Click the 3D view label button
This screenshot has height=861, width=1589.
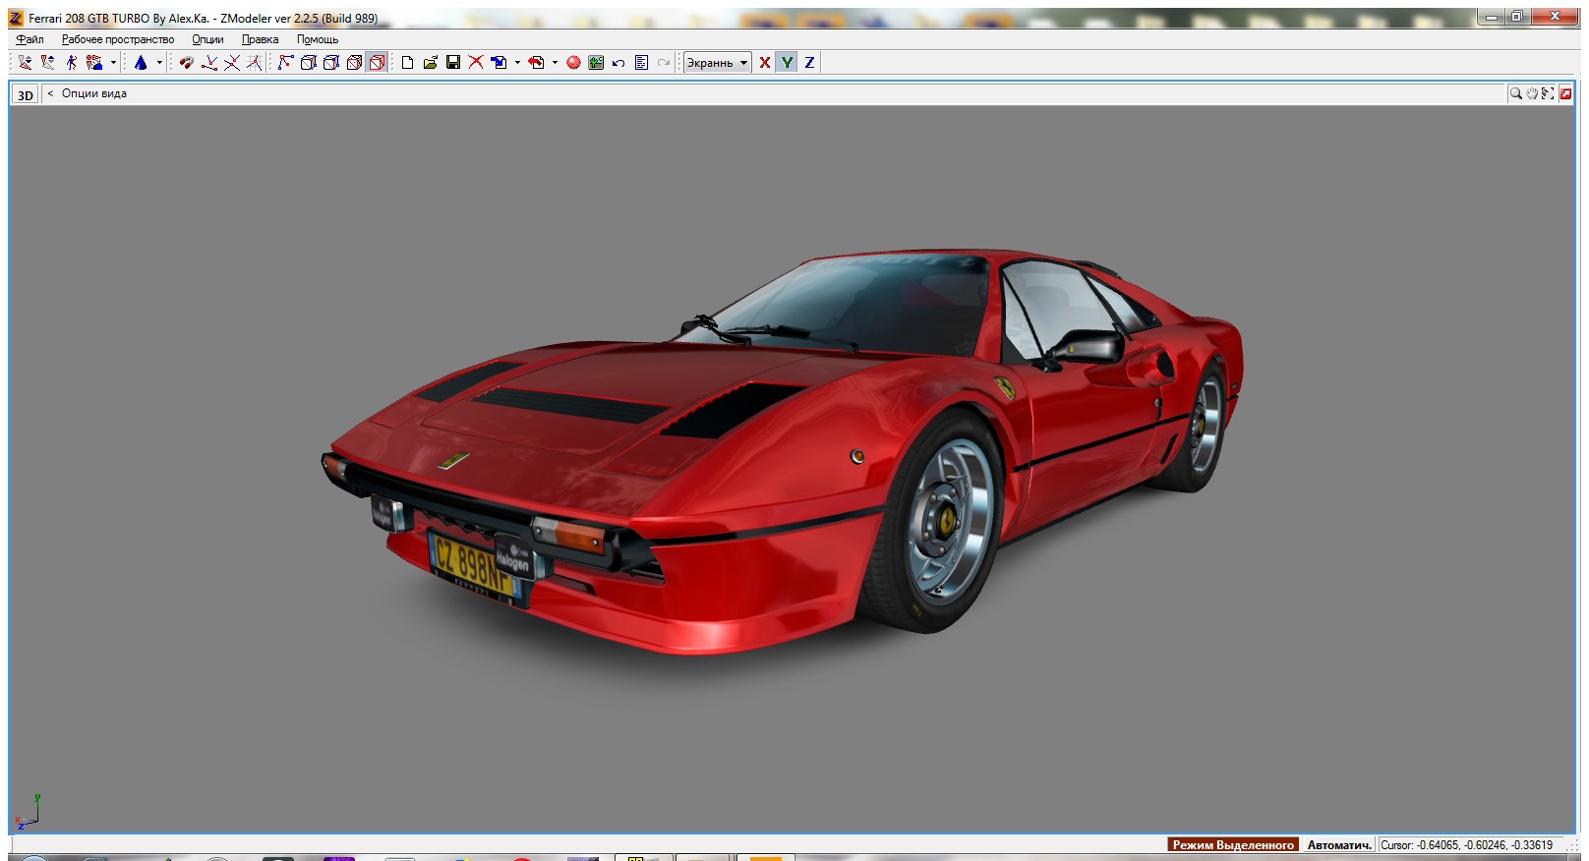tap(25, 94)
